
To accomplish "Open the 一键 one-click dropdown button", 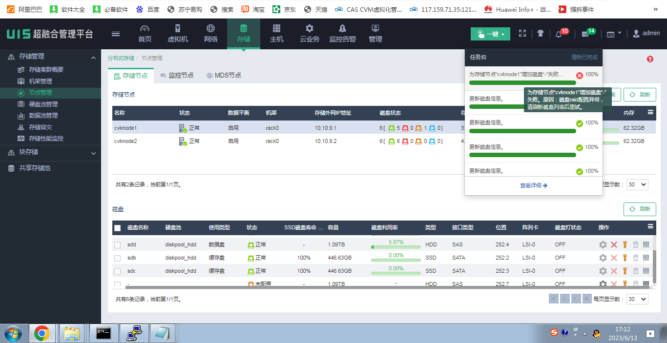I will (491, 34).
